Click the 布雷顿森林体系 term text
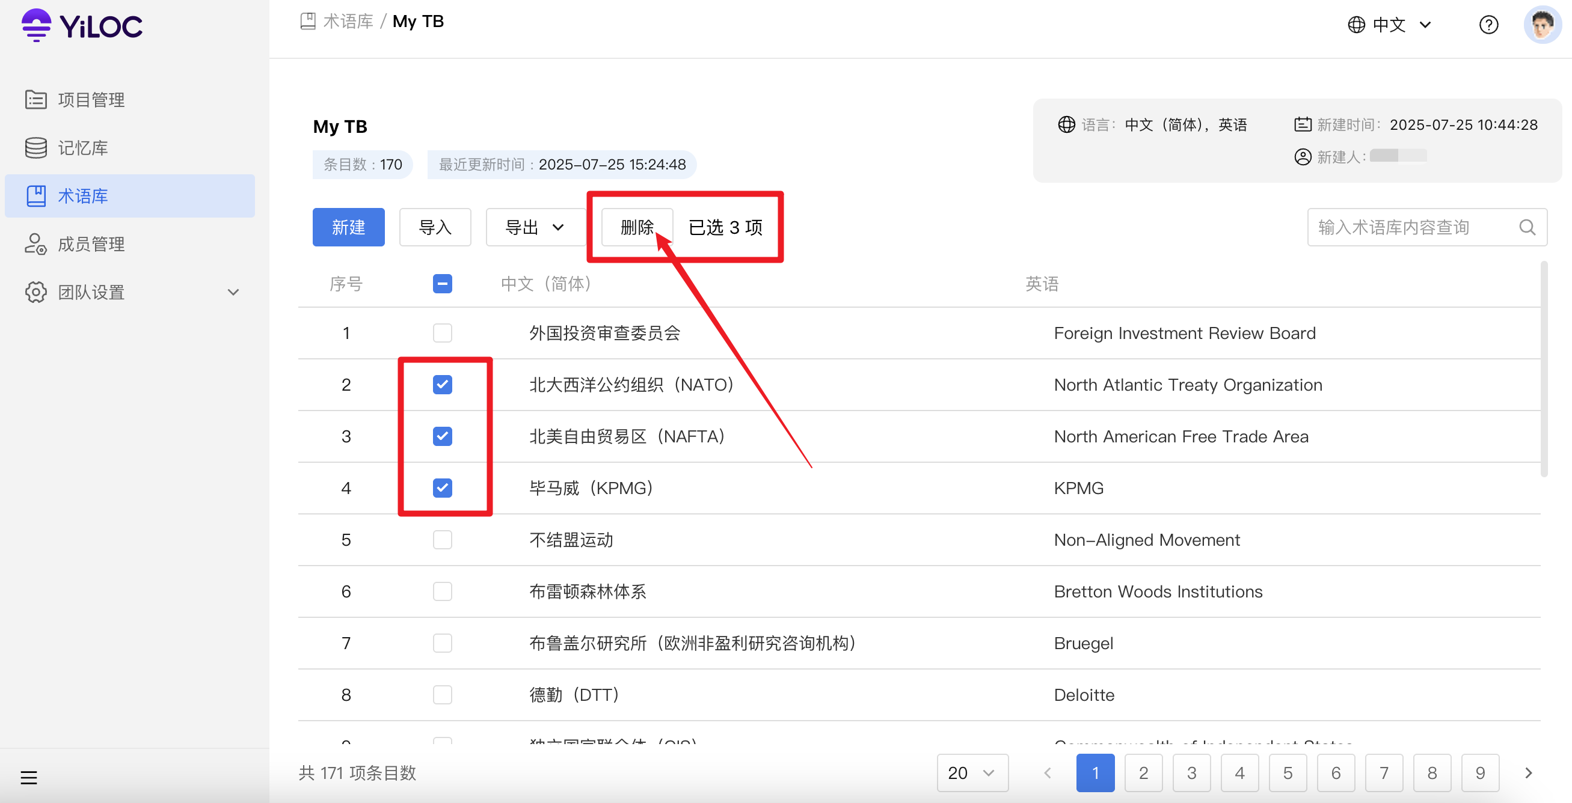This screenshot has height=803, width=1572. pos(588,591)
